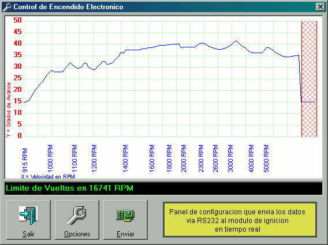Click the Limite de Vueltas status bar
Viewport: 328px width, 245px height.
pyautogui.click(x=163, y=188)
